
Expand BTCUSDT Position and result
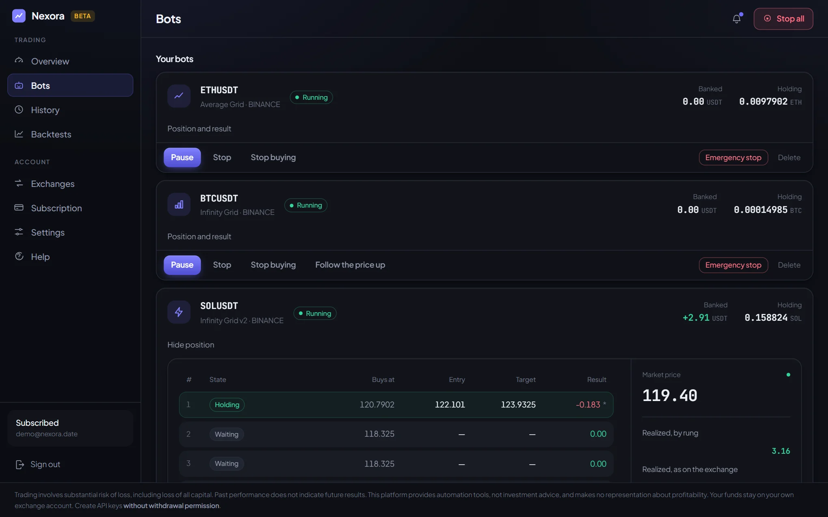tap(199, 236)
